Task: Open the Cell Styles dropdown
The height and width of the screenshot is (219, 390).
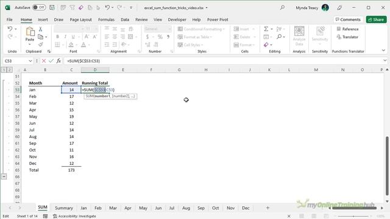Action: pyautogui.click(x=190, y=44)
